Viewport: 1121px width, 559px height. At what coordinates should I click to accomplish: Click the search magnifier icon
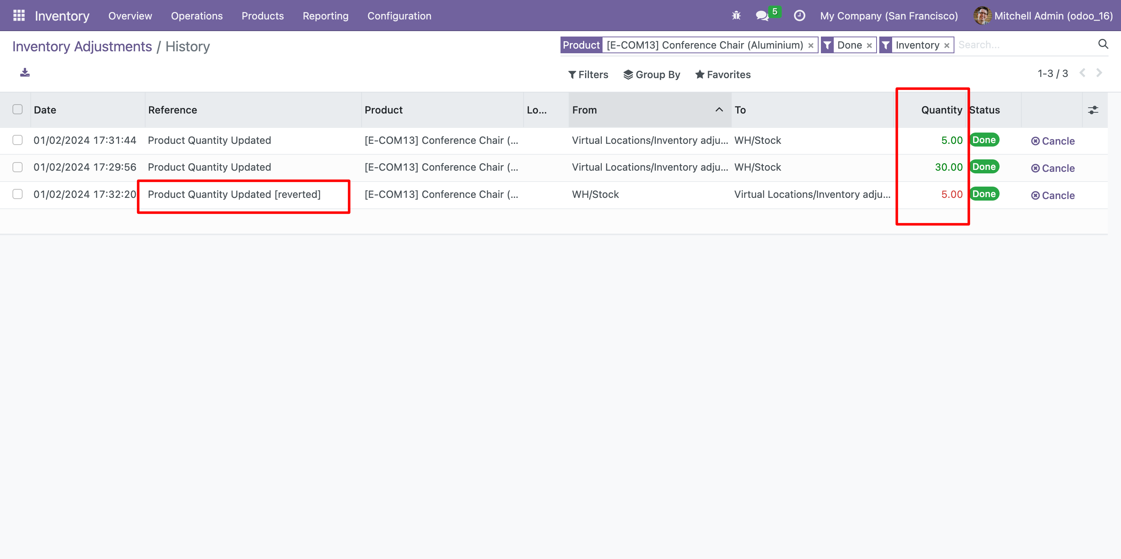point(1103,44)
